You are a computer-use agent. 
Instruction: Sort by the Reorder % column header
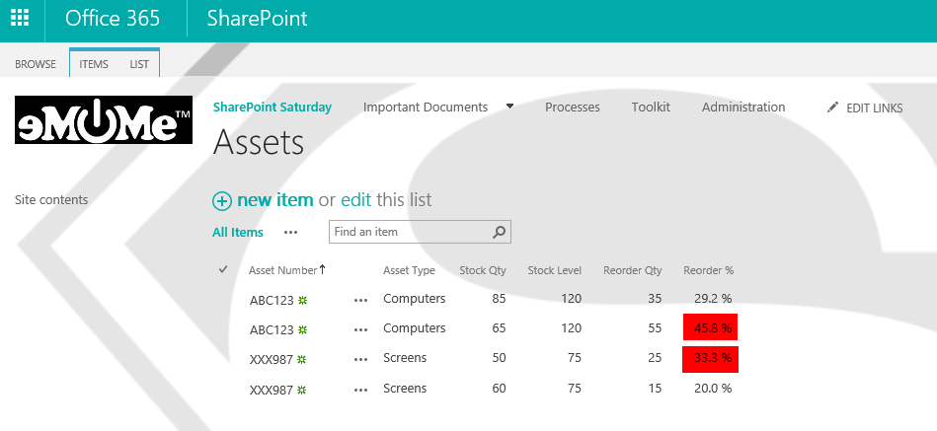point(708,270)
